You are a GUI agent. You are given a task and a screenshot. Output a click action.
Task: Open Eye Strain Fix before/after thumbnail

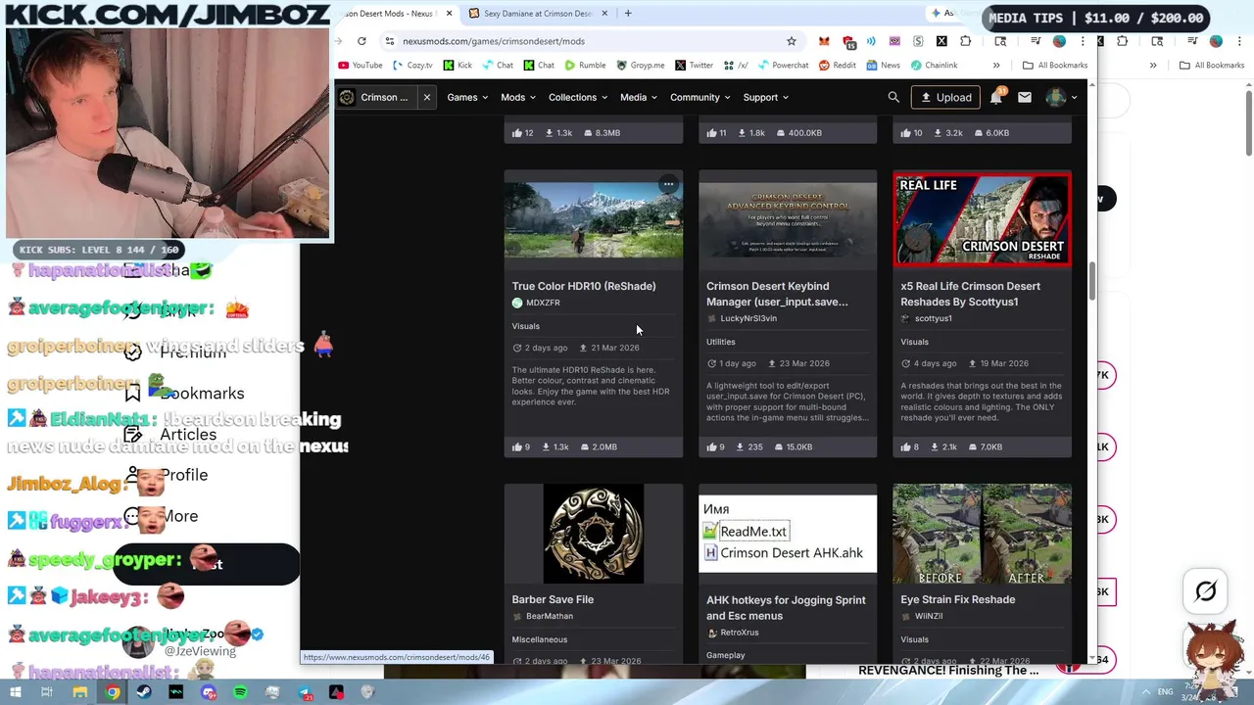click(982, 534)
